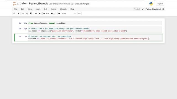Restart kernel and run all cells
Screen dimensions: 177x99
pyautogui.click(x=59, y=13)
